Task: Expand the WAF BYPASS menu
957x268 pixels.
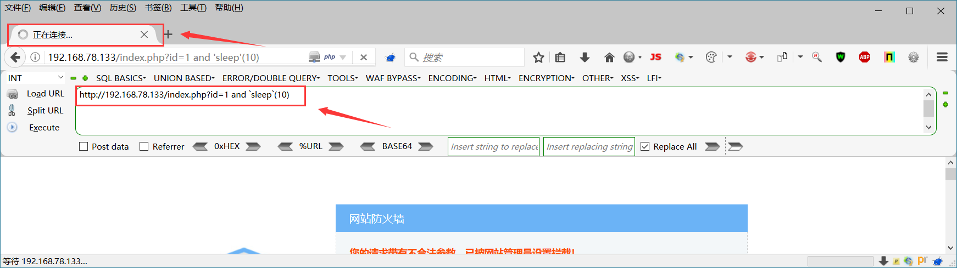Action: pos(393,78)
